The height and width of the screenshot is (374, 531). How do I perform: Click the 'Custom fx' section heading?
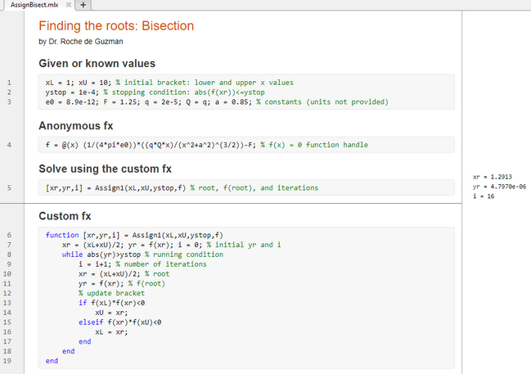point(67,217)
